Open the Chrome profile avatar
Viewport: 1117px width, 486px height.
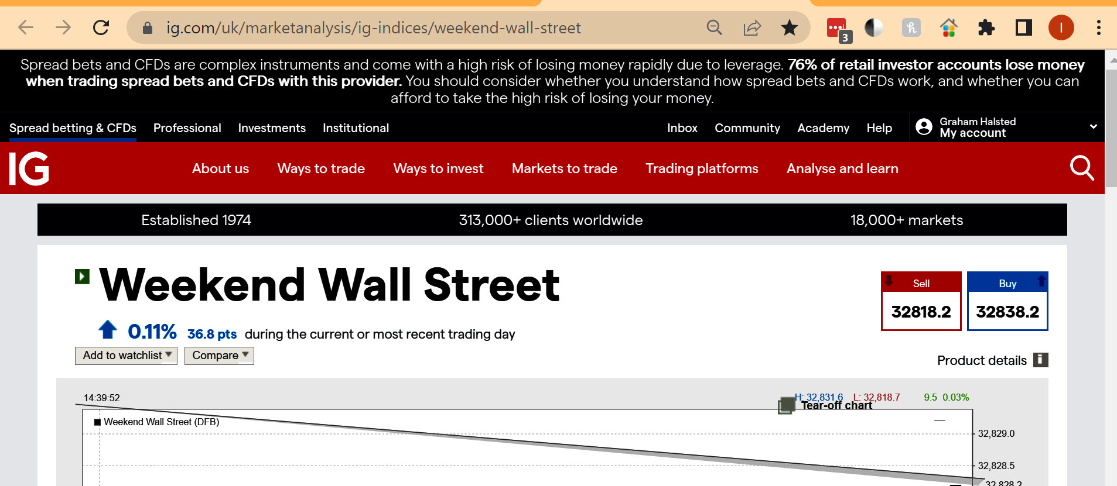(1061, 27)
